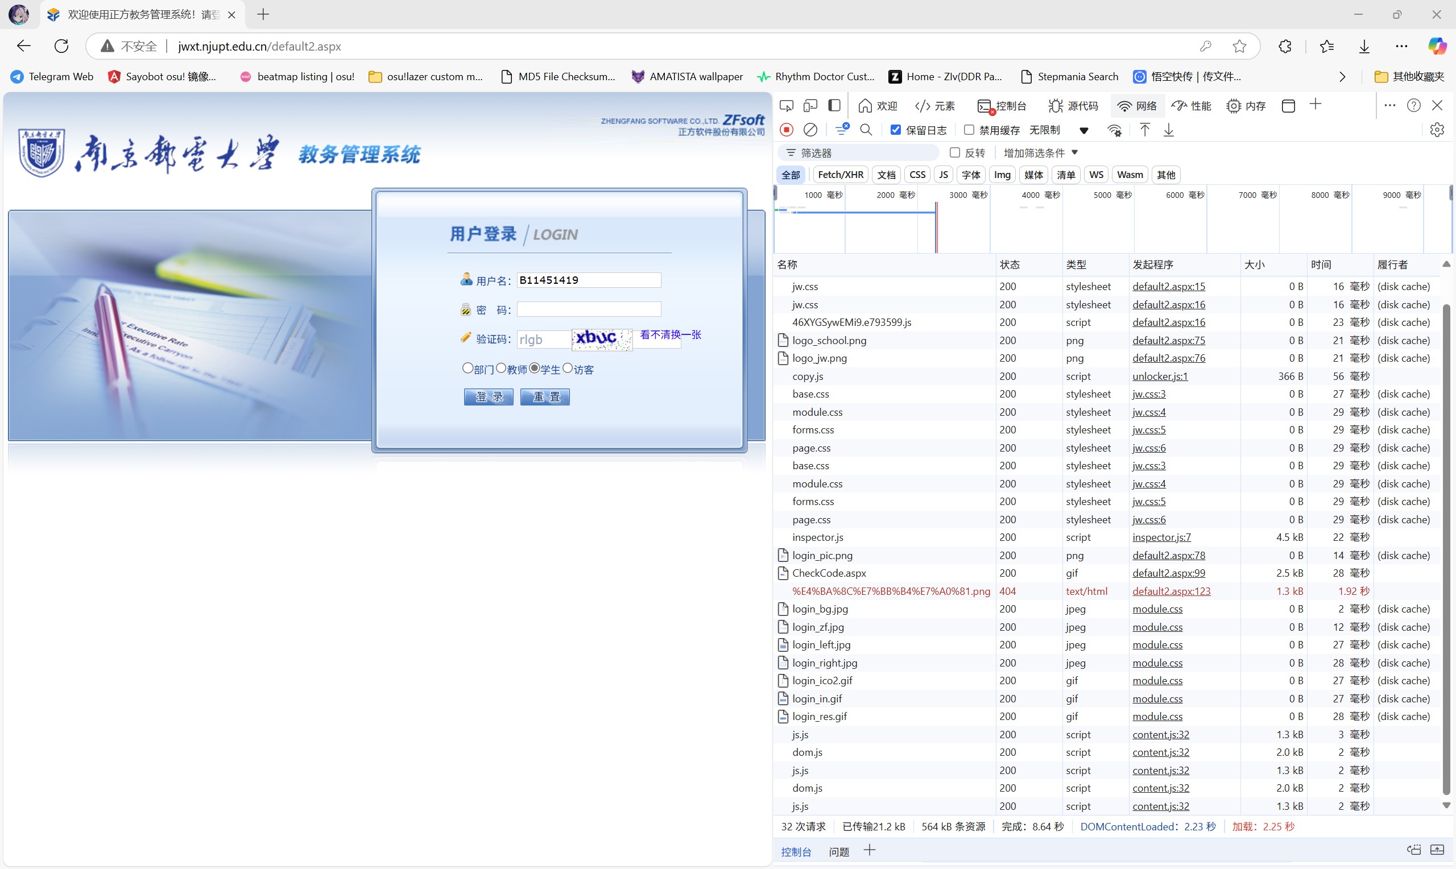Clear the network log

click(x=810, y=130)
